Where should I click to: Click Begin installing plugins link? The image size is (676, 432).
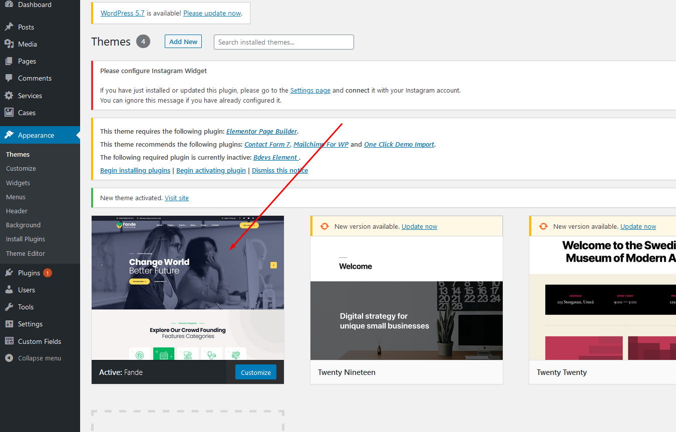coord(135,170)
